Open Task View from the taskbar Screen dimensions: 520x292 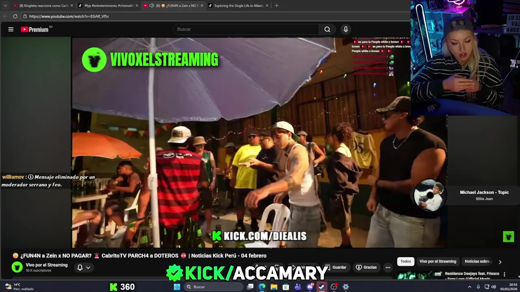coord(250,287)
